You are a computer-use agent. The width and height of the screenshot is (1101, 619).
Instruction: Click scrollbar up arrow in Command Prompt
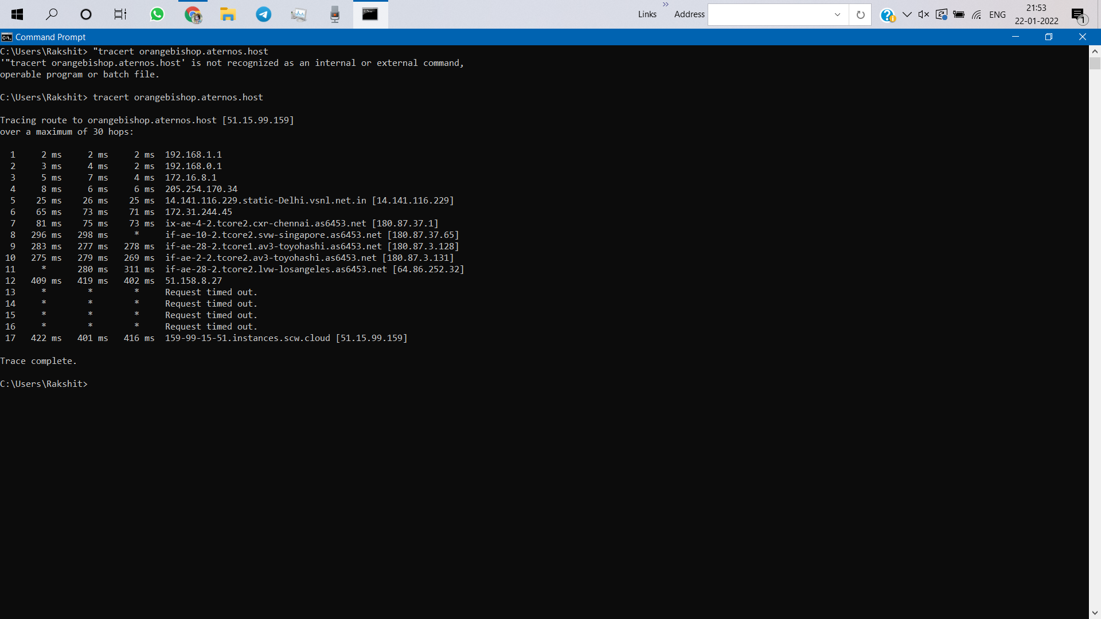tap(1095, 51)
